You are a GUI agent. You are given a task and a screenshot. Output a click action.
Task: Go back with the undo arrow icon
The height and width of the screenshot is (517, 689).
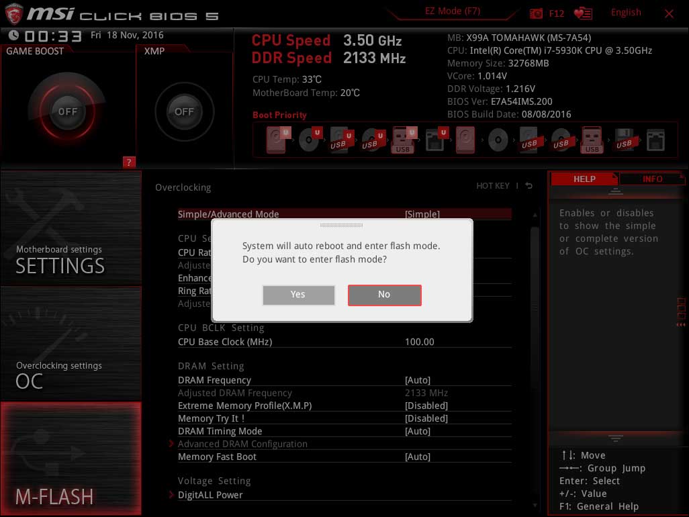[x=529, y=186]
